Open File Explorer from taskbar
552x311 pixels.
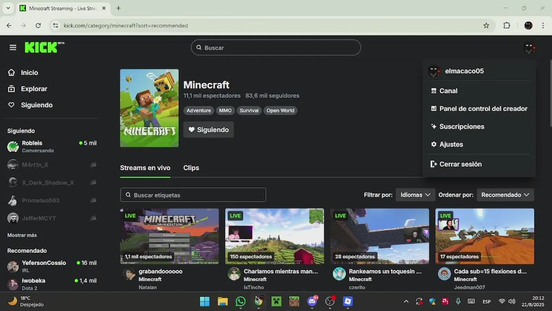(223, 301)
